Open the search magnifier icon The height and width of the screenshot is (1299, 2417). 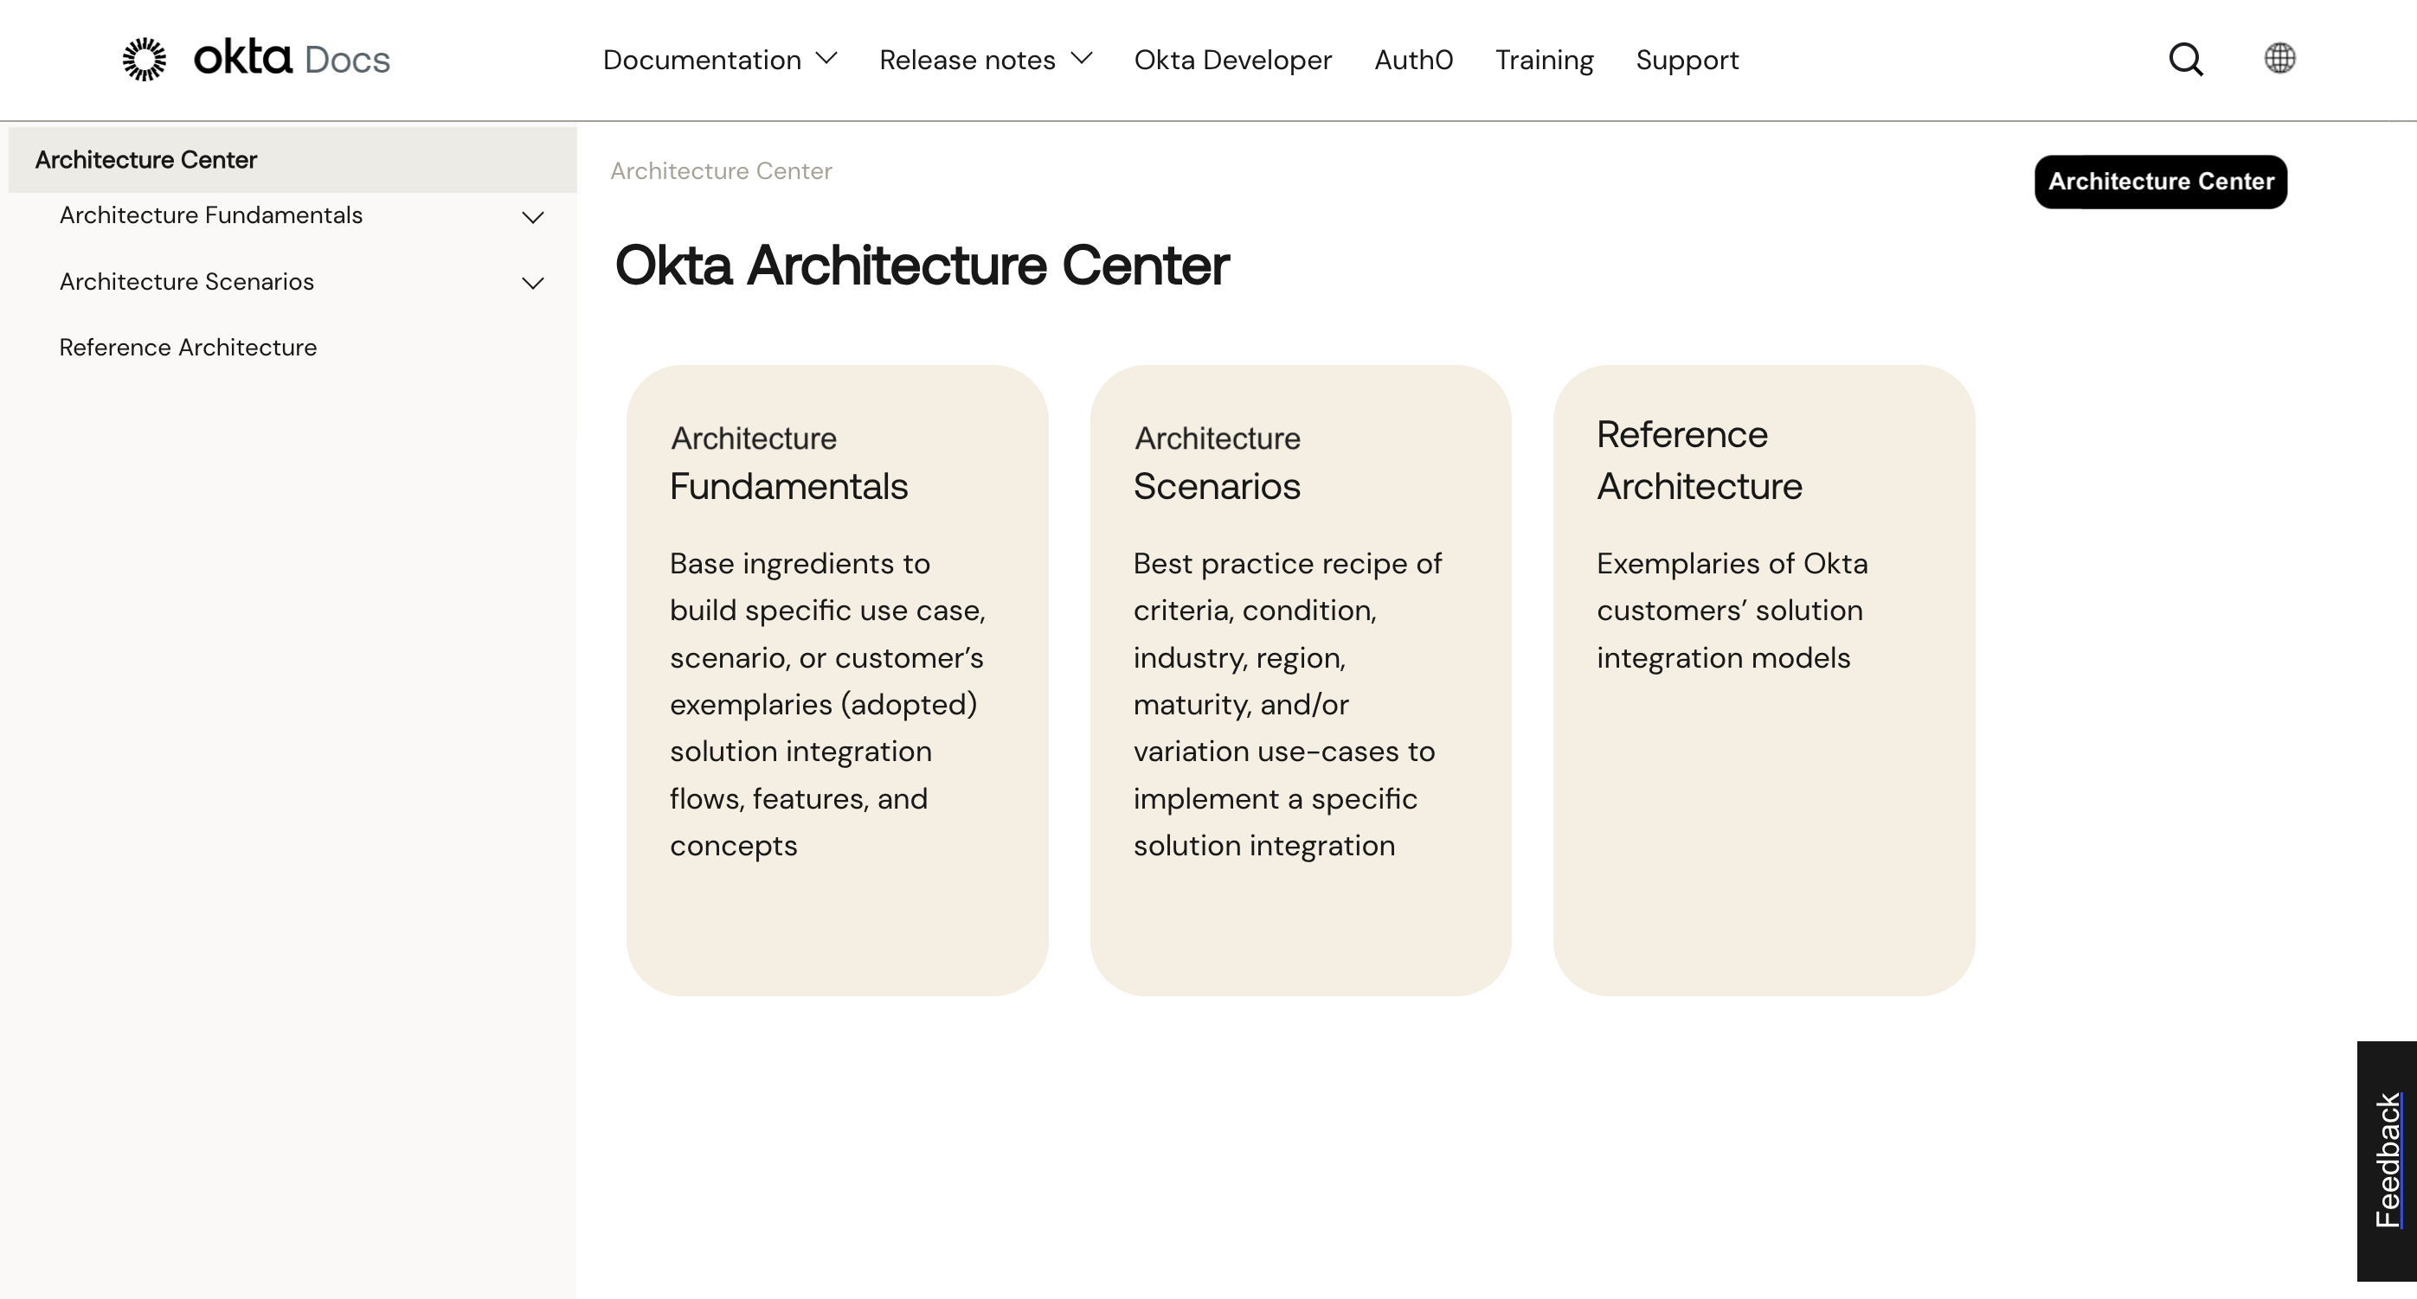point(2185,59)
